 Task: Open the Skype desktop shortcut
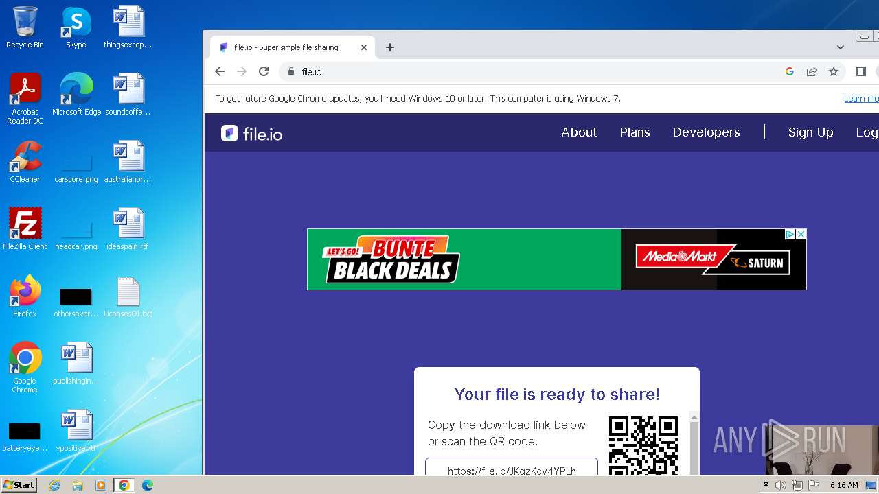click(76, 27)
